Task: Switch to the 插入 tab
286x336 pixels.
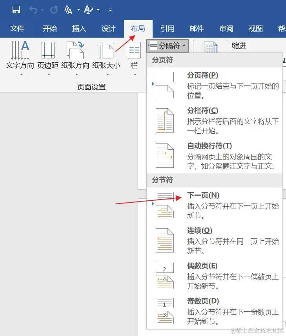Action: (79, 29)
